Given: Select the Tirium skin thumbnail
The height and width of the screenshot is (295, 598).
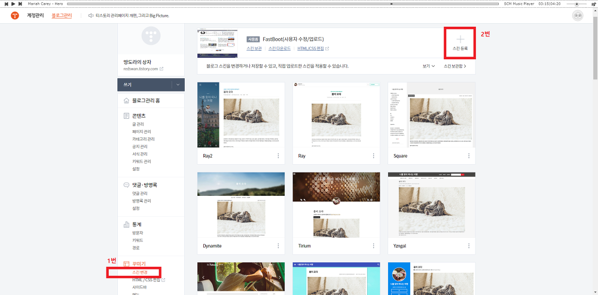Looking at the screenshot, I should (x=336, y=205).
